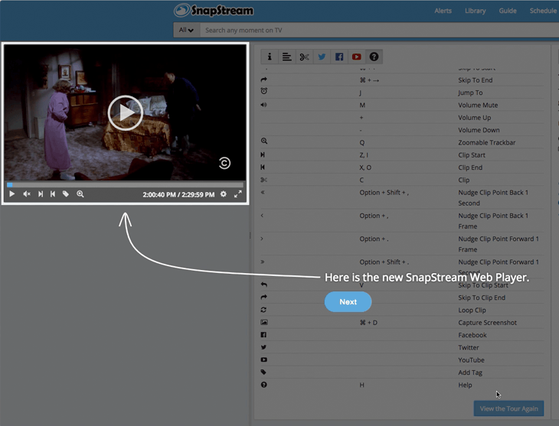Open the Help question mark tab
This screenshot has height=426, width=559.
pyautogui.click(x=374, y=57)
